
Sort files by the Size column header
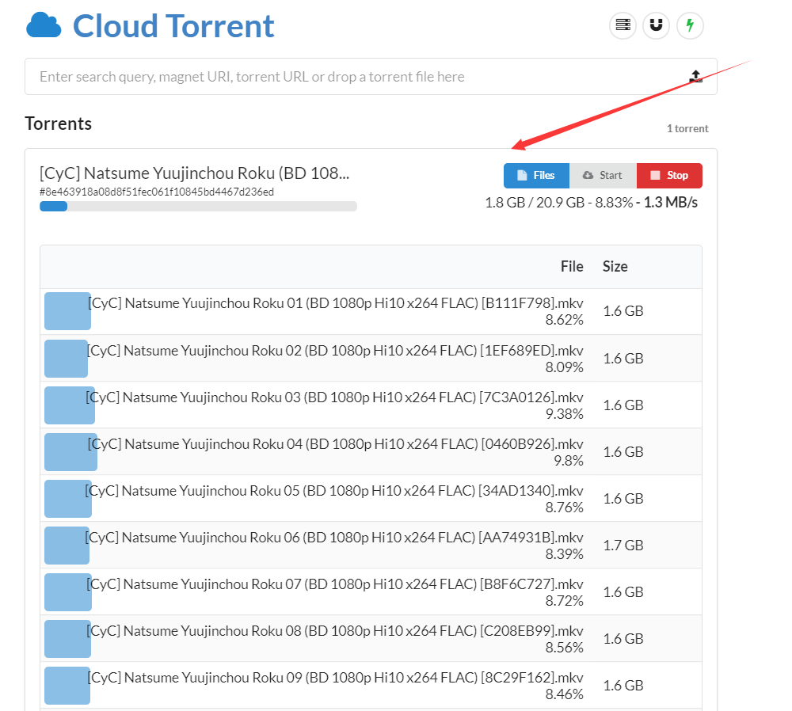pyautogui.click(x=615, y=266)
